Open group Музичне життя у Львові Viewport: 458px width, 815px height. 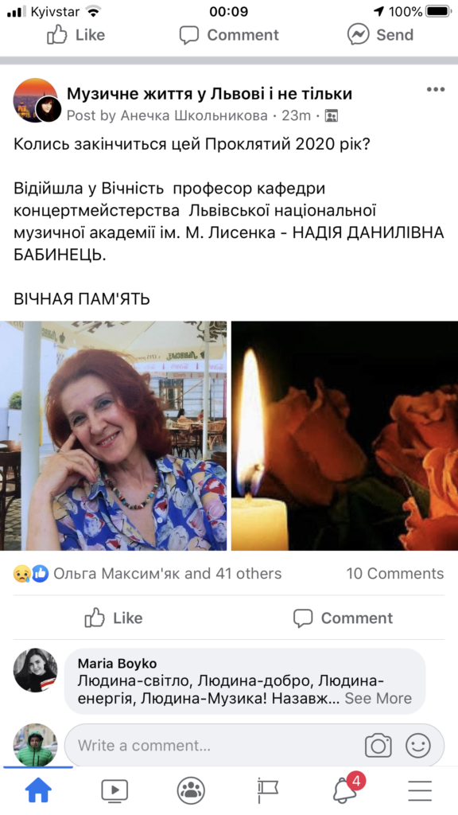coord(209,94)
